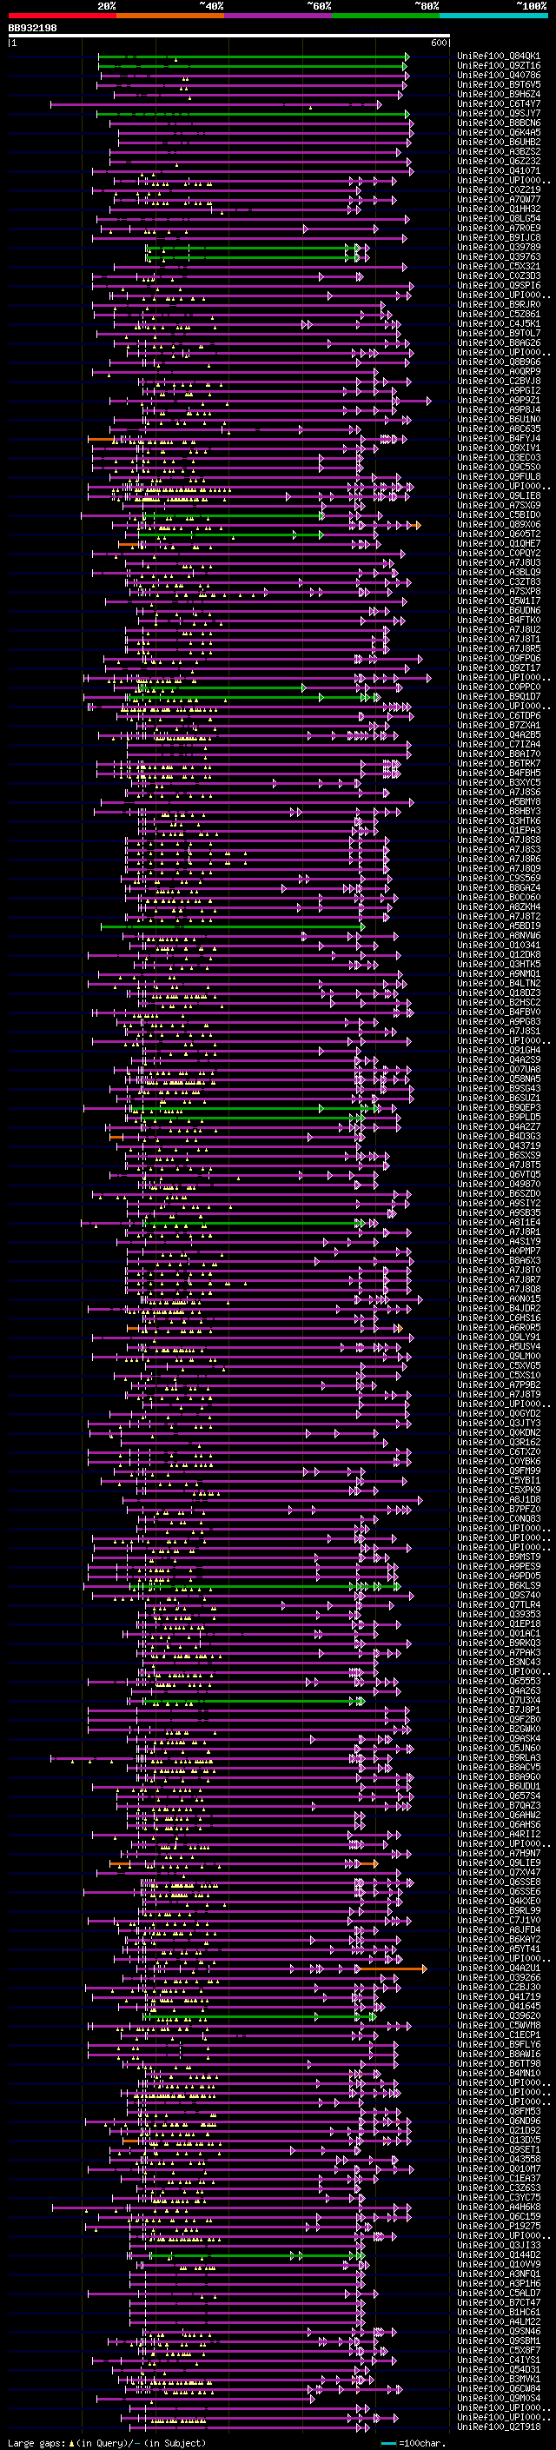The width and height of the screenshot is (556, 2450).
Task: Select the UniRef100_B4FYJ4 label
Action: pyautogui.click(x=499, y=438)
